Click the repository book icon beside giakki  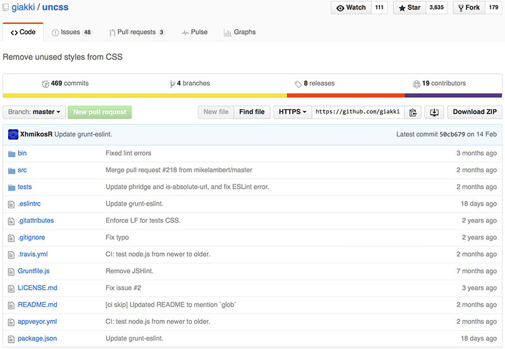click(6, 8)
